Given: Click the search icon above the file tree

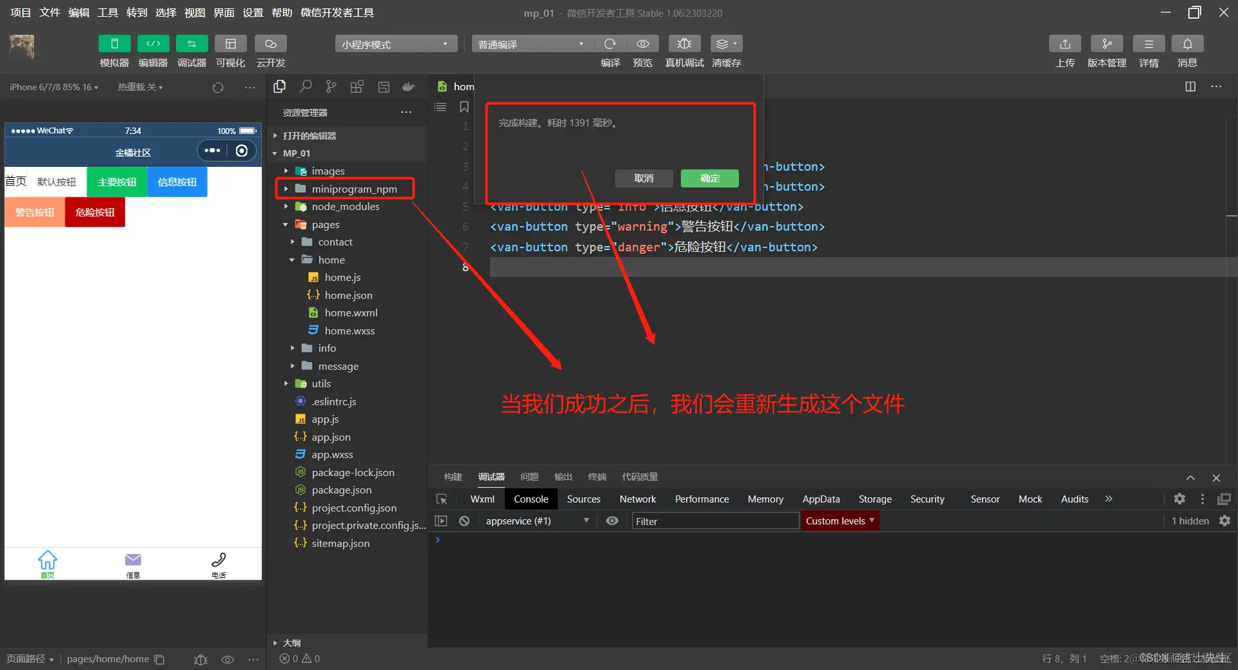Looking at the screenshot, I should 306,86.
